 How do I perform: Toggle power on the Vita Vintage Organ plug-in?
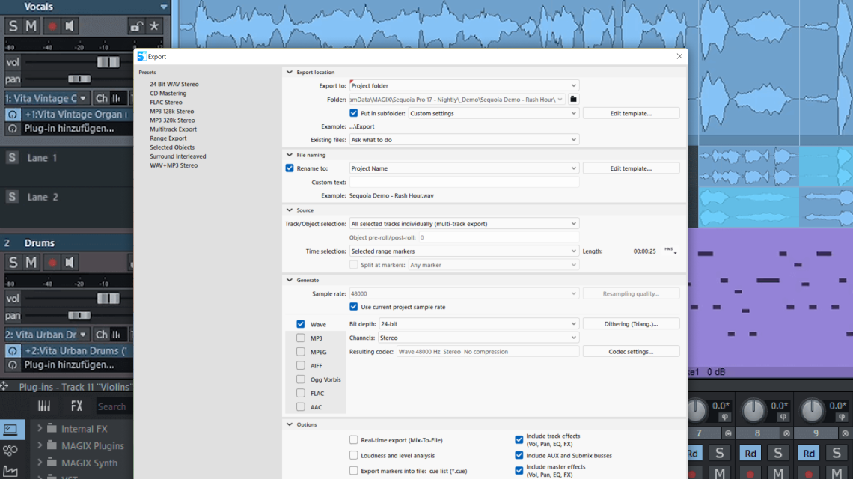tap(13, 115)
